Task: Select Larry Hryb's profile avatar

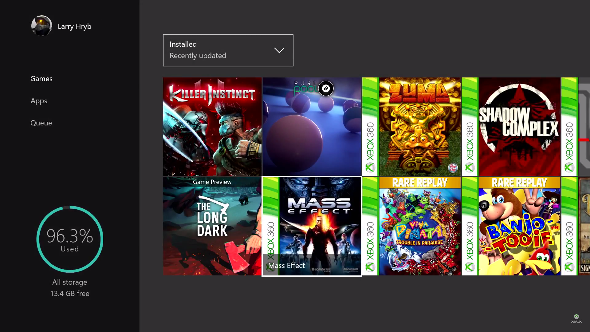Action: click(x=42, y=26)
